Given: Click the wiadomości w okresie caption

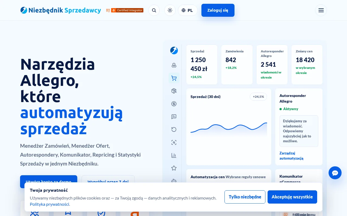Looking at the screenshot, I should pos(271,75).
